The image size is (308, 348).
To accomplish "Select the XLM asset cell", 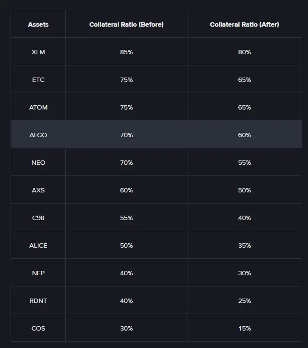I will pyautogui.click(x=38, y=52).
